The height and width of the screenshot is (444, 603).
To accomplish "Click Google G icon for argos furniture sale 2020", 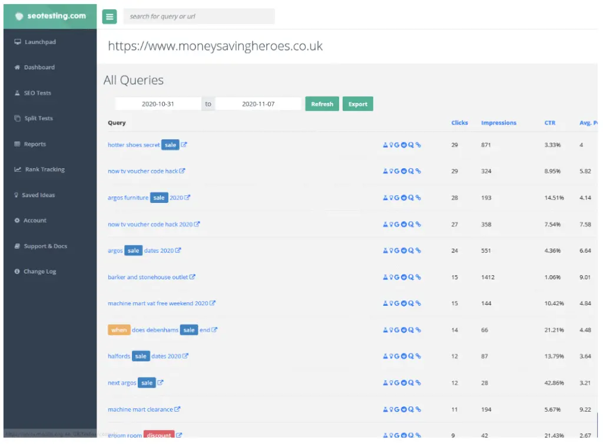I will 396,198.
